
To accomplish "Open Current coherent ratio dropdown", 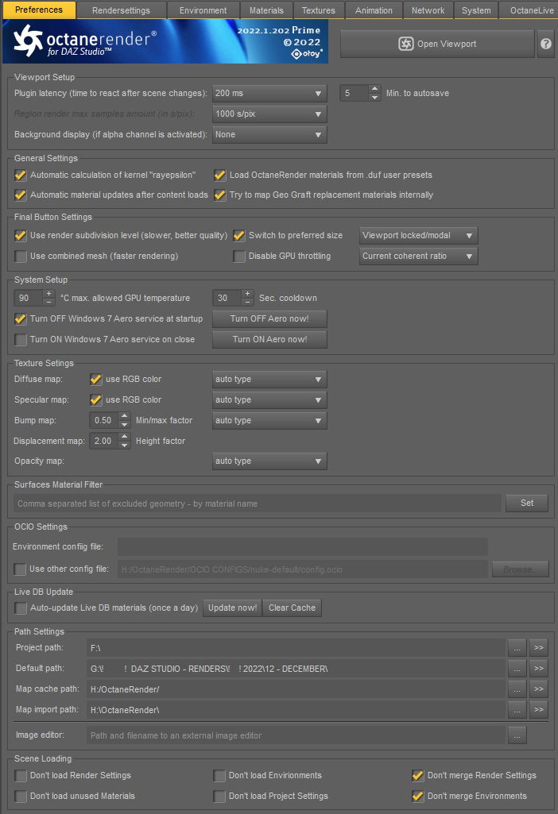I will pos(418,257).
